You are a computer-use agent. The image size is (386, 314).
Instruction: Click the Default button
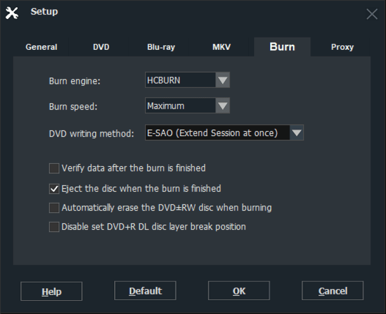[145, 291]
